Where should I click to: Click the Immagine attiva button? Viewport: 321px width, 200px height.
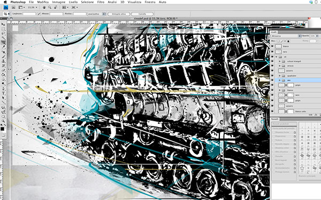click(x=119, y=14)
